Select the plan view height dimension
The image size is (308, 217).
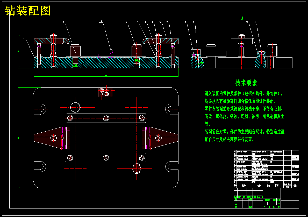click(x=19, y=138)
